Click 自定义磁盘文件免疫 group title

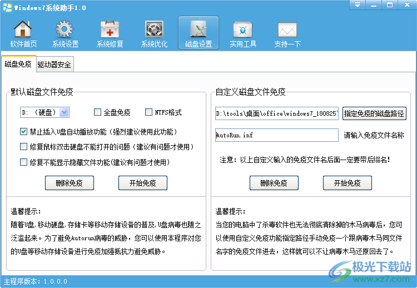(x=250, y=92)
